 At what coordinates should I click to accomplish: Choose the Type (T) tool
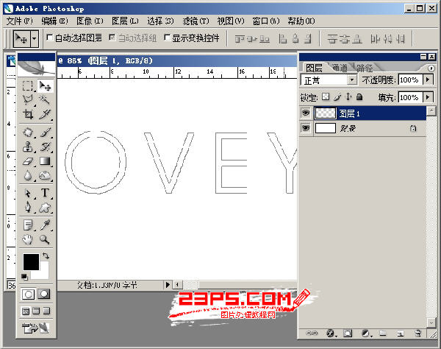45,193
